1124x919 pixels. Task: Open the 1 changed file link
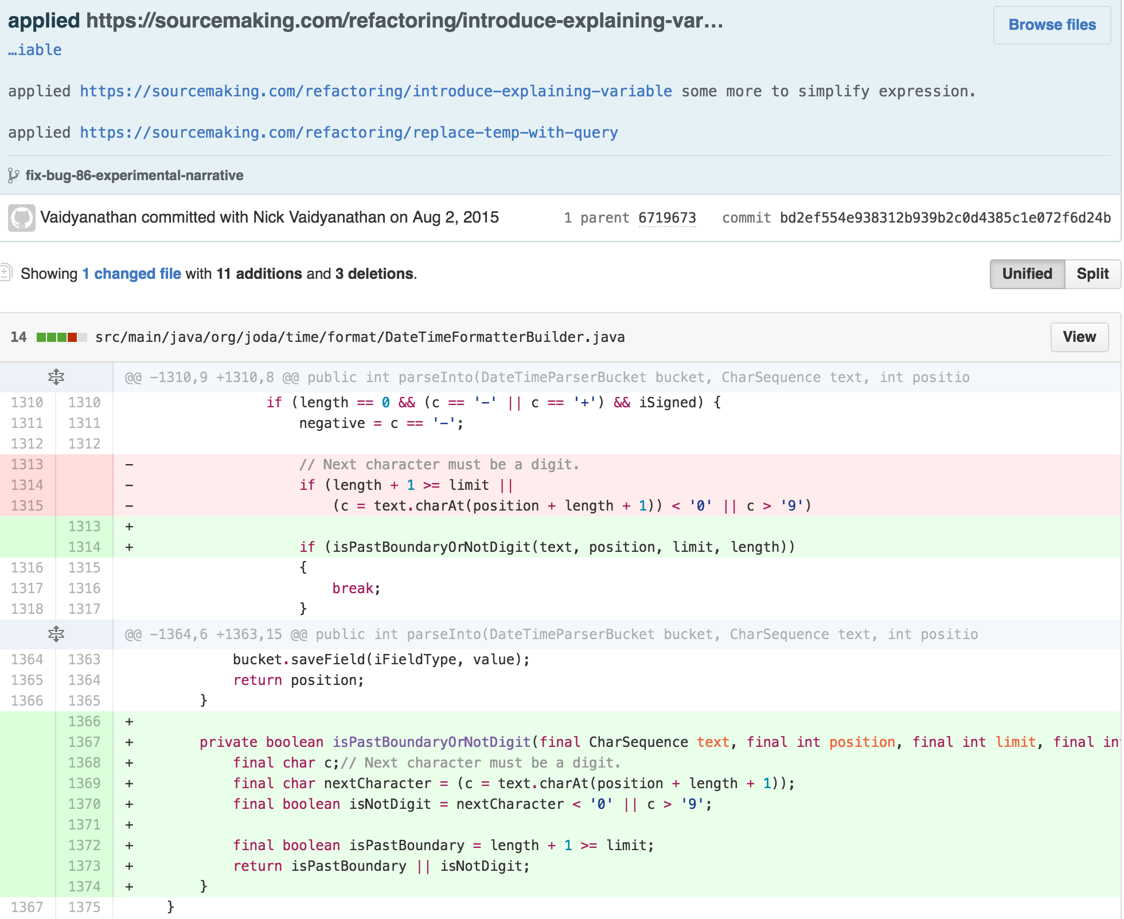pos(132,274)
